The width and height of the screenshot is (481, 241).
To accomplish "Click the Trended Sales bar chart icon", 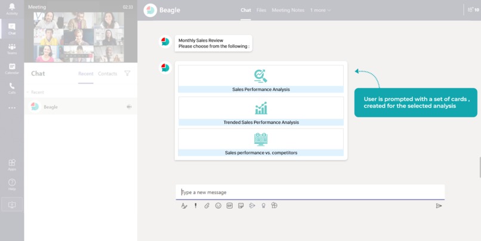I will click(261, 108).
